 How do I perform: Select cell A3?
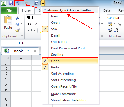(21, 74)
